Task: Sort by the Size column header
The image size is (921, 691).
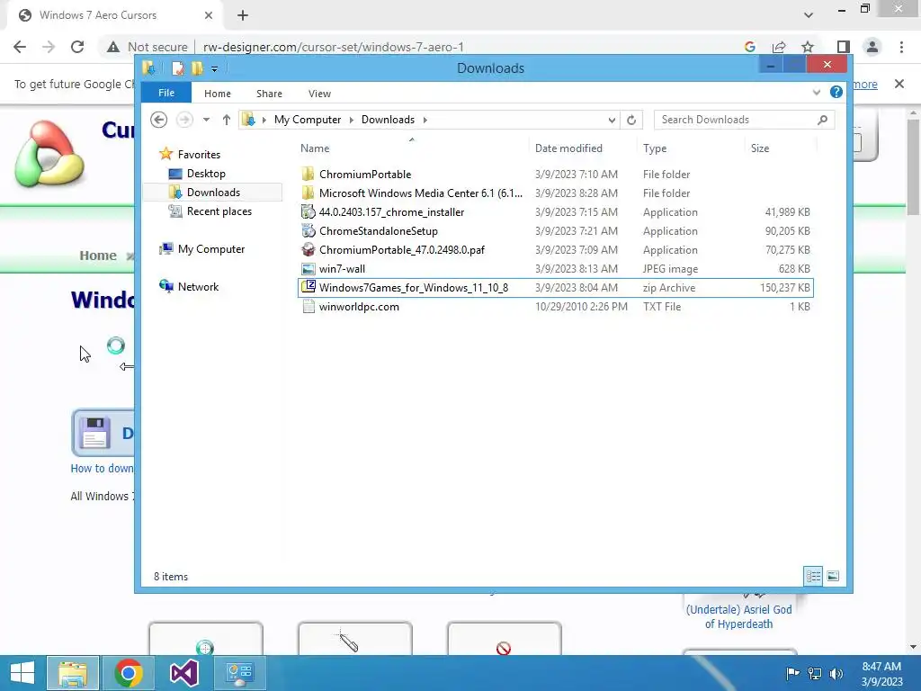Action: click(760, 148)
